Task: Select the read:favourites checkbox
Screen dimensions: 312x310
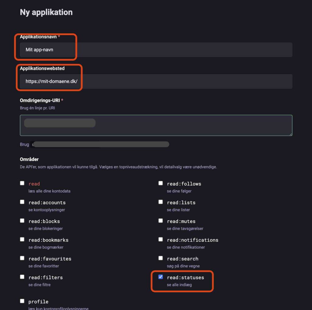Action: (22, 258)
